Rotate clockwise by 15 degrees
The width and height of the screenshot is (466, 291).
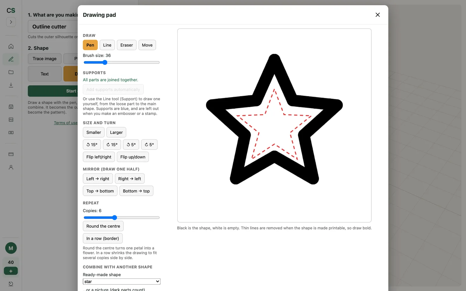(112, 145)
